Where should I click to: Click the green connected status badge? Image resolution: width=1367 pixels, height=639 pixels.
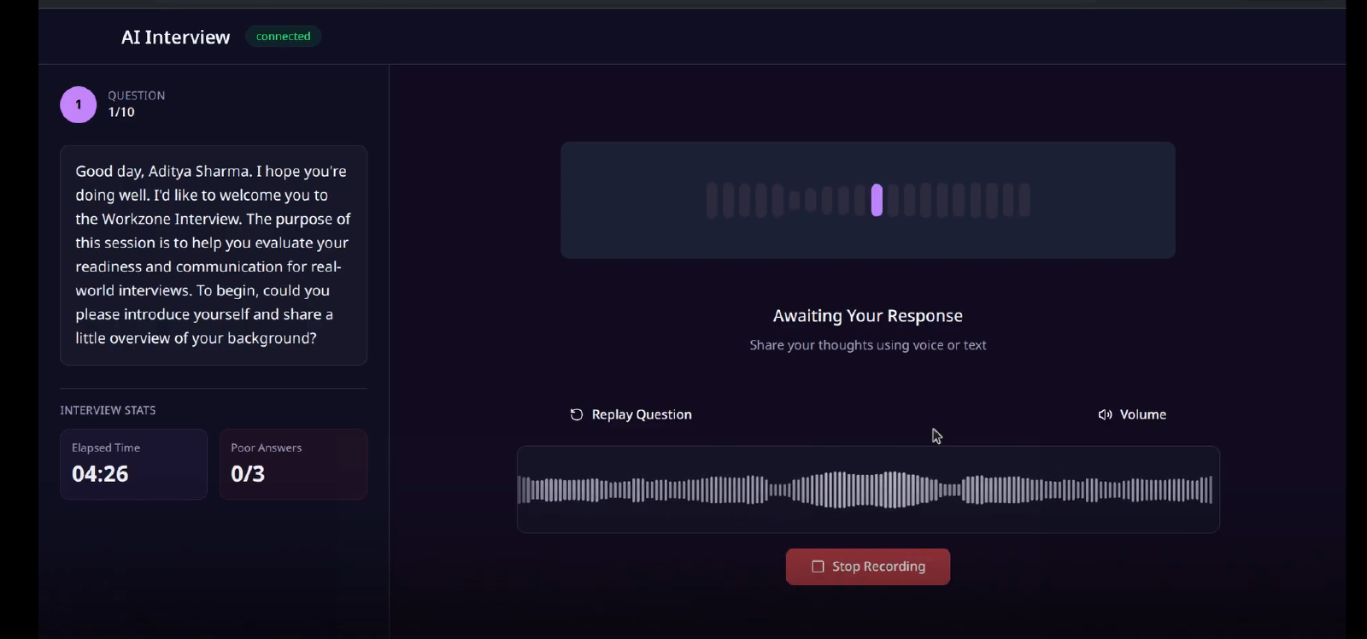tap(284, 37)
